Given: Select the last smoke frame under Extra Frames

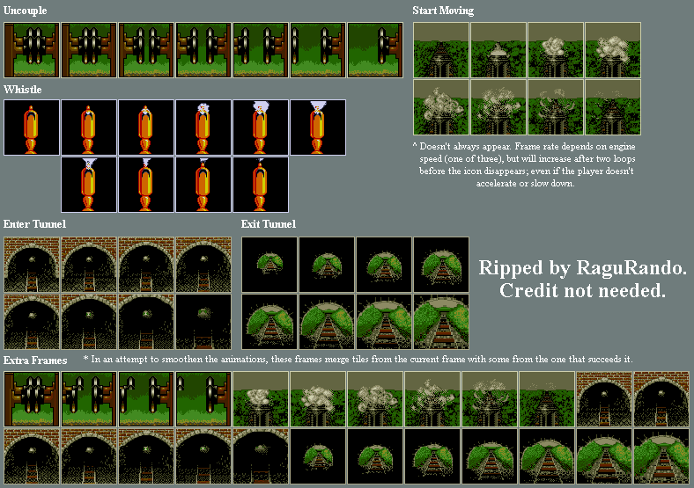Looking at the screenshot, I should point(547,399).
